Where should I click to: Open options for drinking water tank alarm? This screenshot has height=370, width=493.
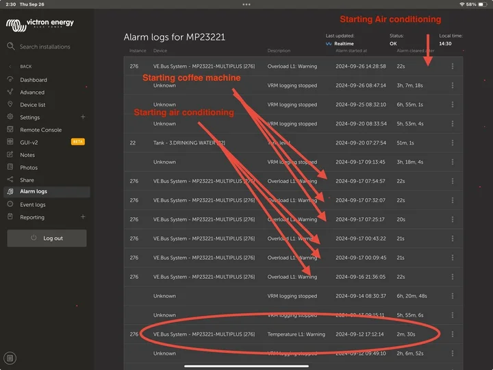(453, 143)
